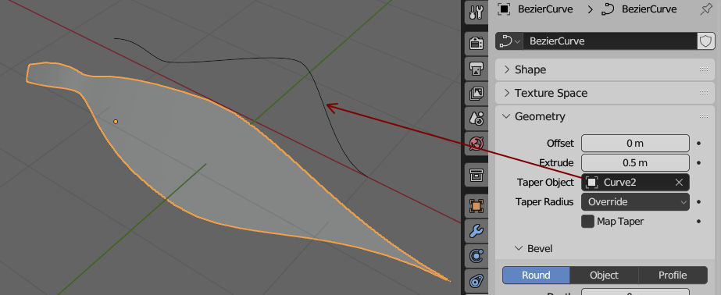Open the Taper Radius Override dropdown
This screenshot has width=721, height=295.
tap(635, 201)
